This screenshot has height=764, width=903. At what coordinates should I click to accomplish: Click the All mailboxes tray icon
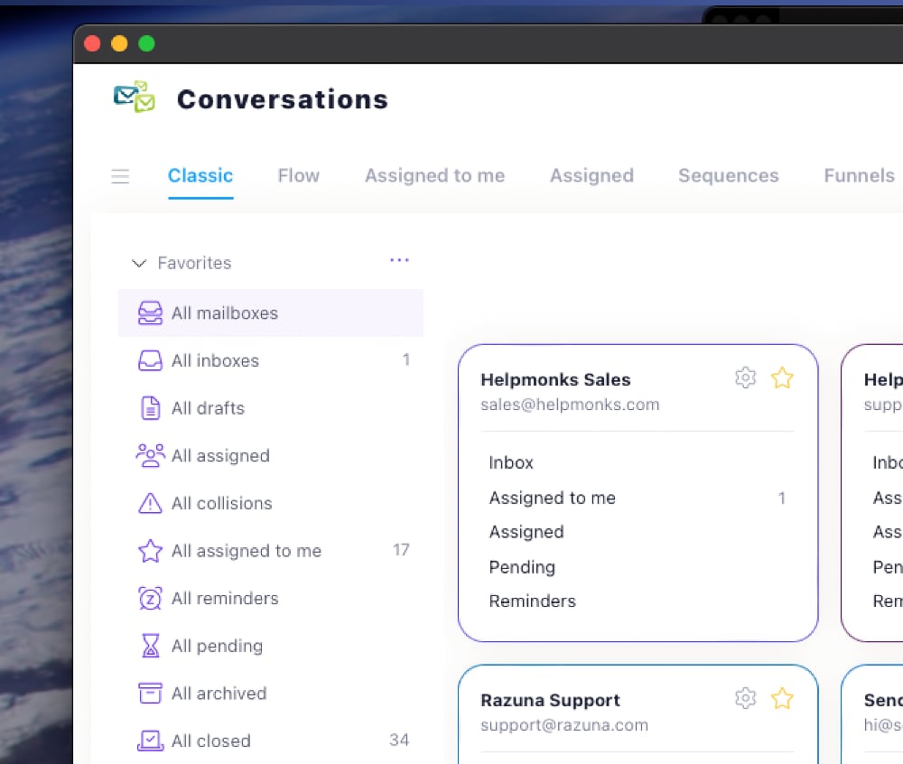[150, 313]
